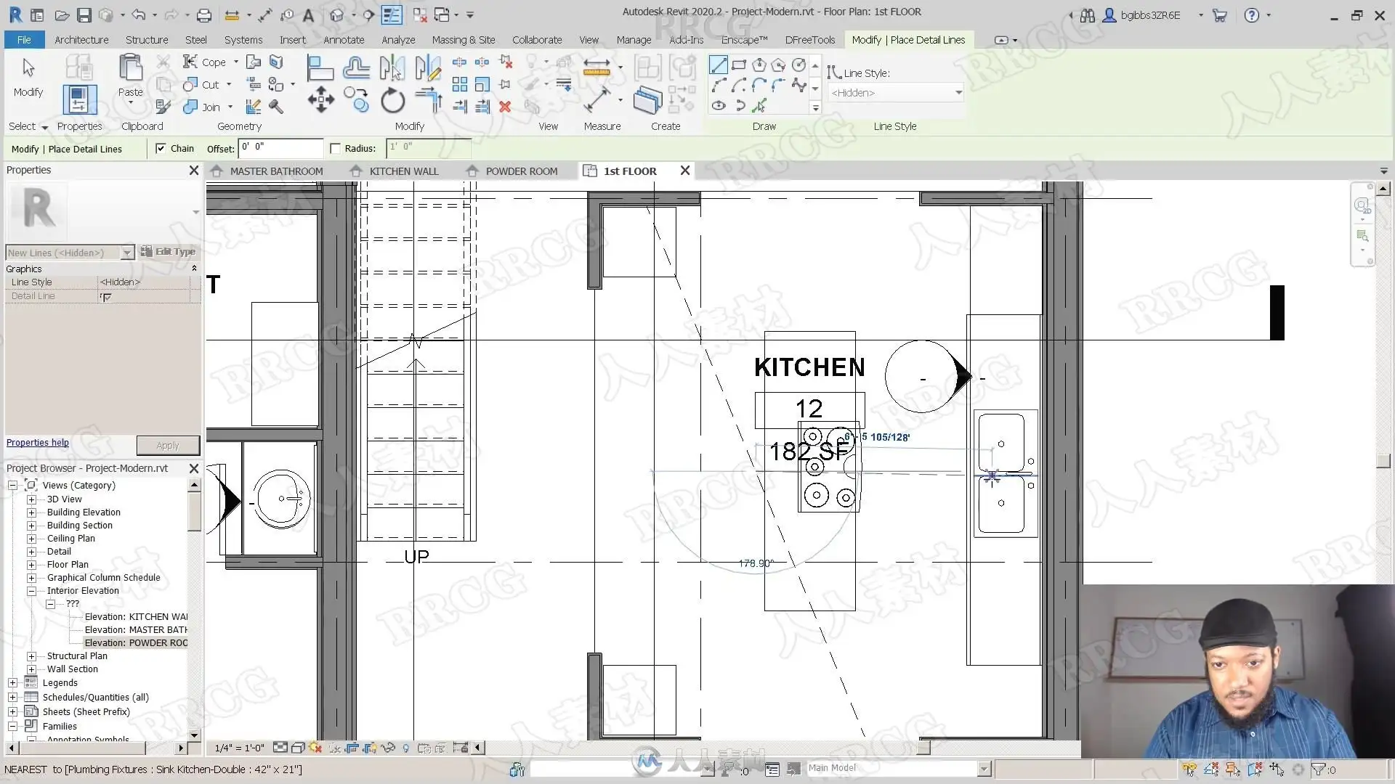Click the Array tool

pyautogui.click(x=460, y=85)
